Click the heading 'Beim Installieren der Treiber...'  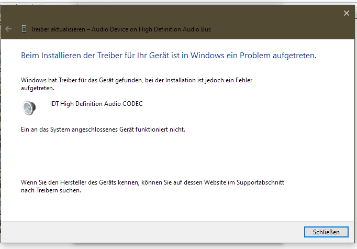[x=169, y=56]
